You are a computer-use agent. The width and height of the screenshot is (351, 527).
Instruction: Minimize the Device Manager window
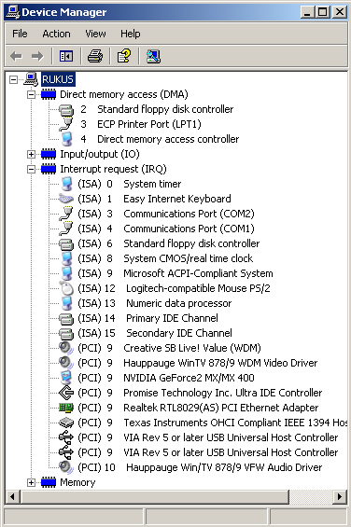(307, 12)
